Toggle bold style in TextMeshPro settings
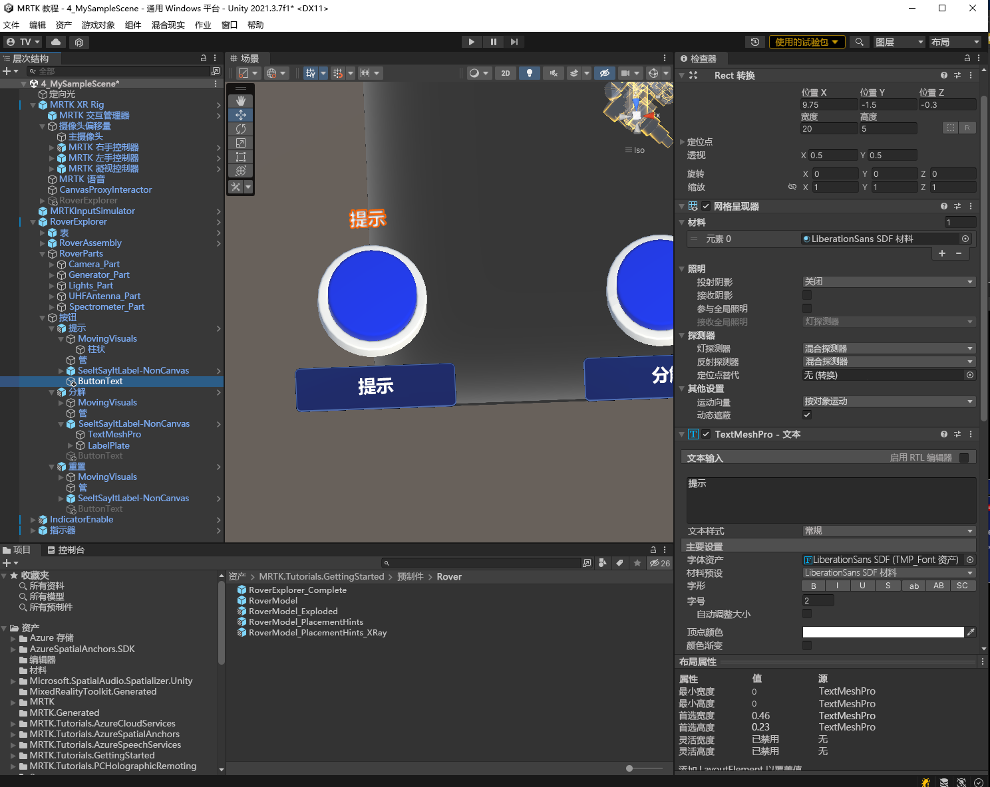 [813, 585]
